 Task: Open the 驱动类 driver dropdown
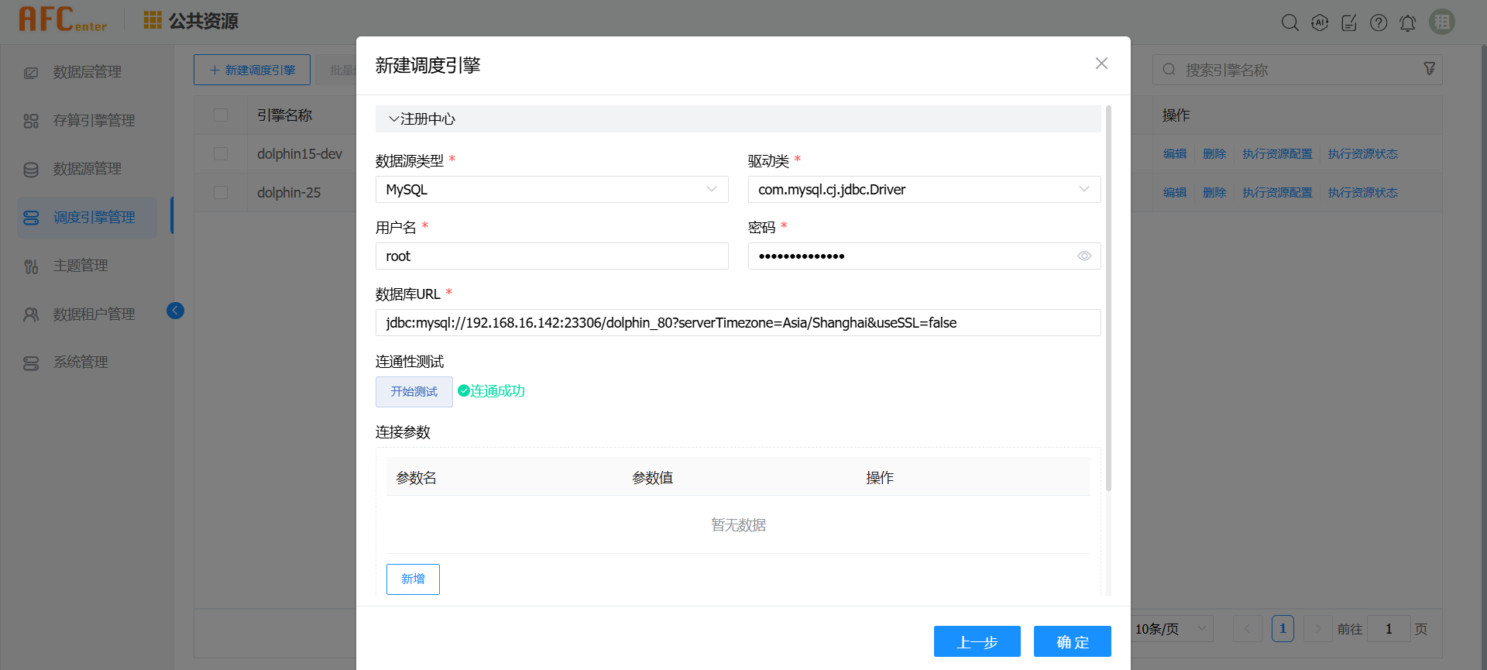(x=924, y=190)
